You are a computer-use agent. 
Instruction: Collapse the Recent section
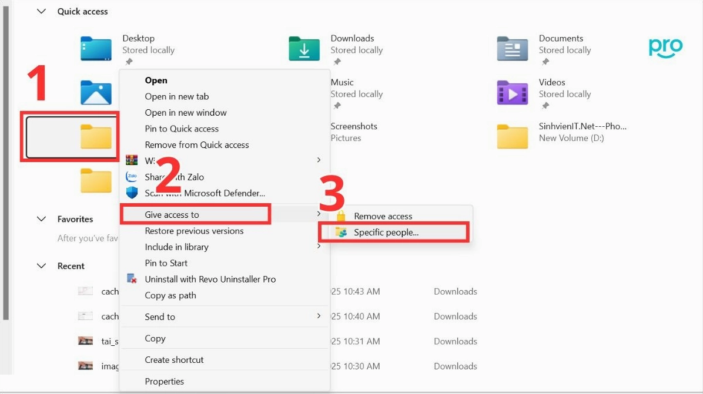[41, 266]
